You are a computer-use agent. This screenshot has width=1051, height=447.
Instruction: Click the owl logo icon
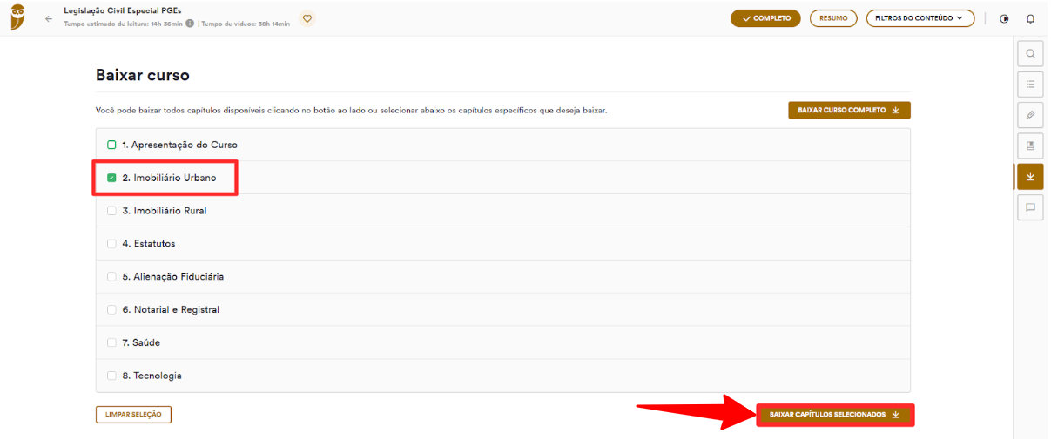point(18,17)
